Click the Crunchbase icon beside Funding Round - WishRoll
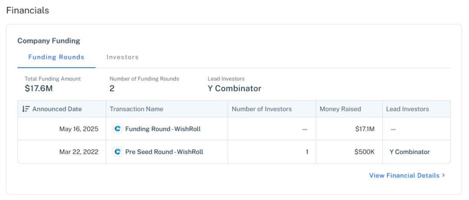 tap(117, 129)
